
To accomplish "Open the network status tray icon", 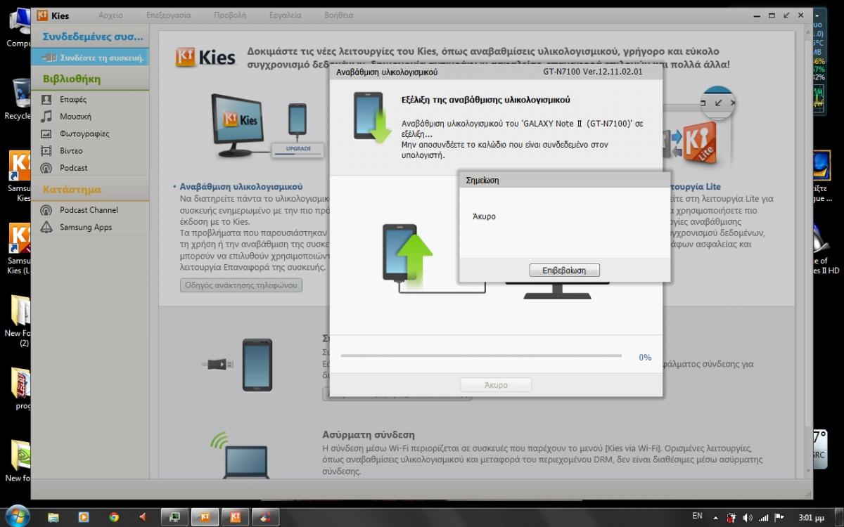I will [763, 517].
